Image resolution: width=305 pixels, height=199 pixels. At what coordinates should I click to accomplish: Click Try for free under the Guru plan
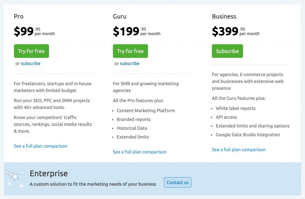130,51
